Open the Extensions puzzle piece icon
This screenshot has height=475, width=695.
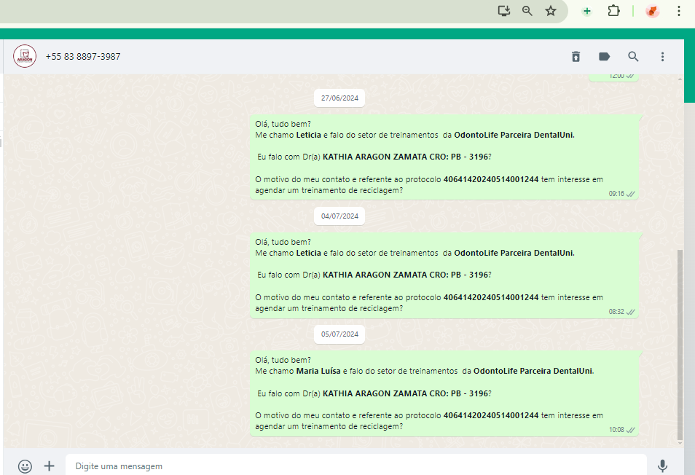pos(613,11)
